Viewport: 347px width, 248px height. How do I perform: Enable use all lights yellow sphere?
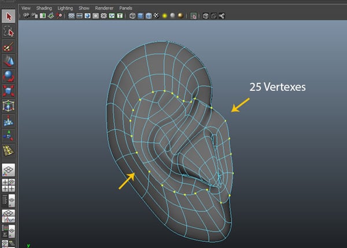tap(165, 17)
